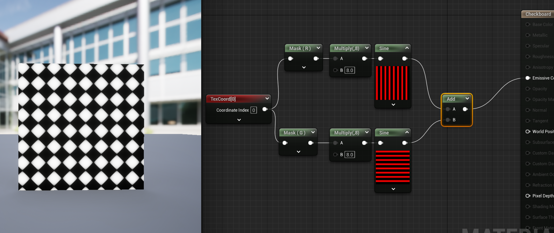
Task: Select the A pin of Multiply after Mask (G)
Action: pos(335,143)
